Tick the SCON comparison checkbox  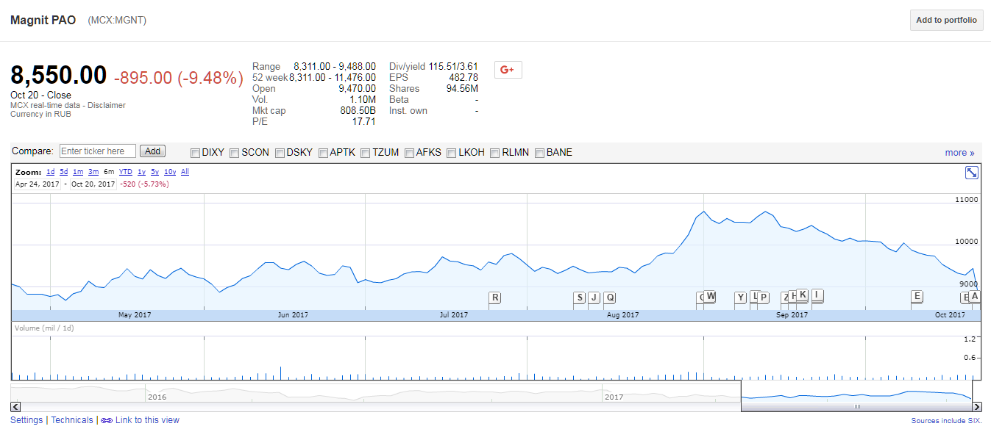[x=235, y=153]
